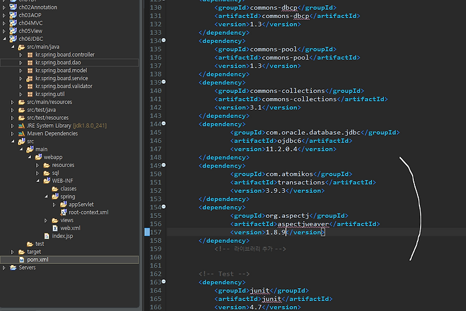Select the ch02Annotation project

(38, 7)
